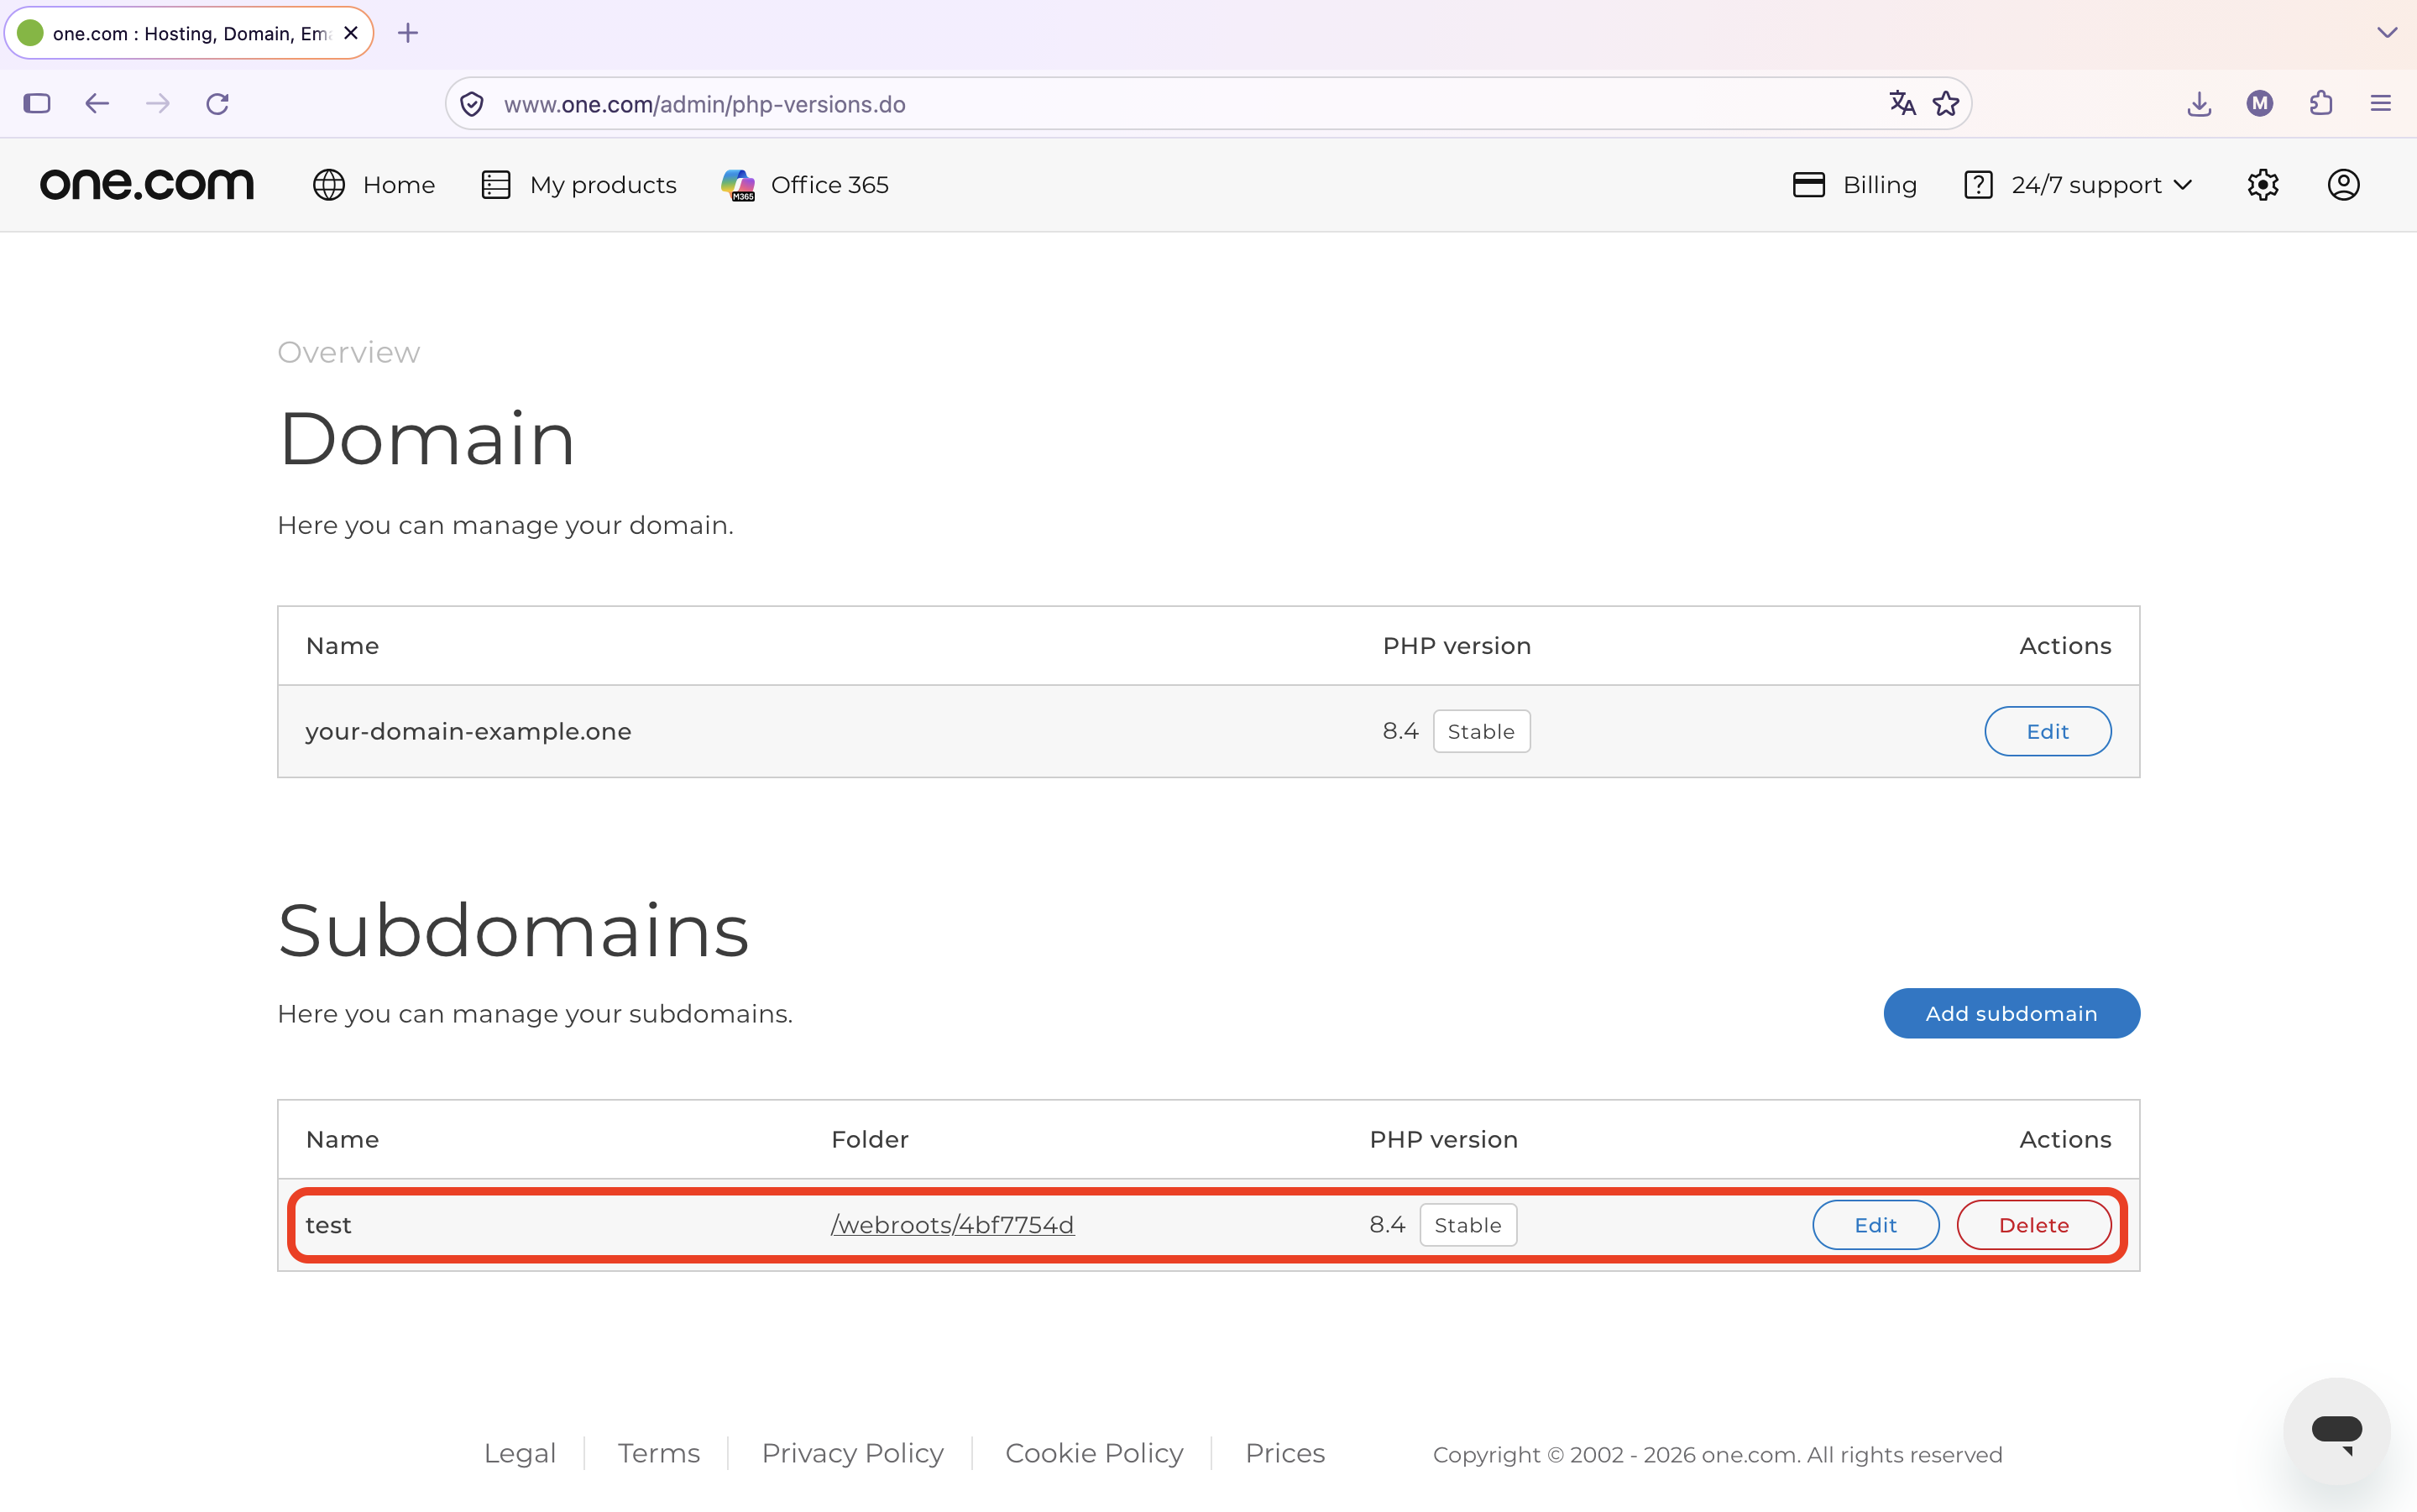Click the one.com logo

point(147,184)
